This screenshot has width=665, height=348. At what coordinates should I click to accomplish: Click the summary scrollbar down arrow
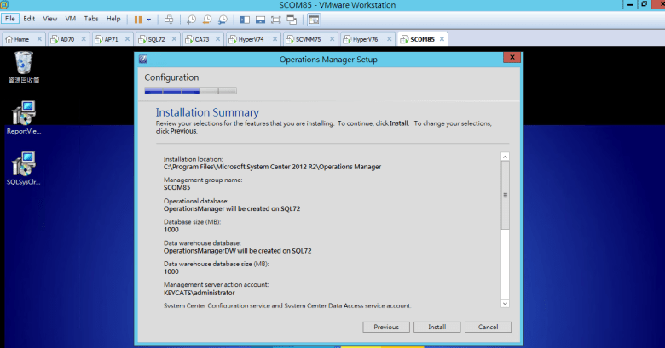click(505, 303)
